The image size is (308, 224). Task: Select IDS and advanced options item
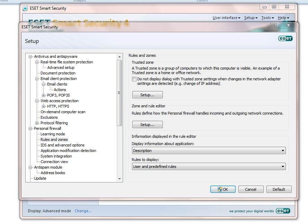pos(62,145)
